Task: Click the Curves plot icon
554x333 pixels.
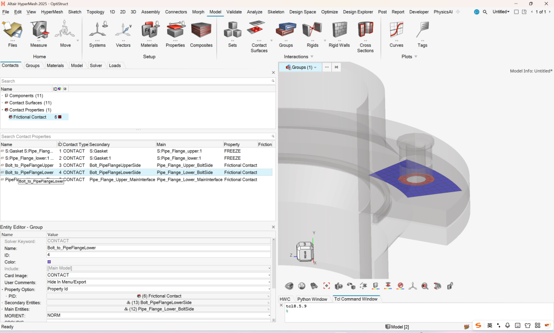Action: click(396, 31)
